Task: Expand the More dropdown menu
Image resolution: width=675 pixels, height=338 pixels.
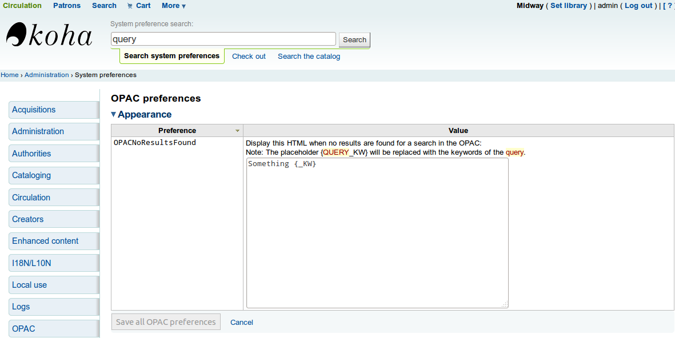Action: coord(174,6)
